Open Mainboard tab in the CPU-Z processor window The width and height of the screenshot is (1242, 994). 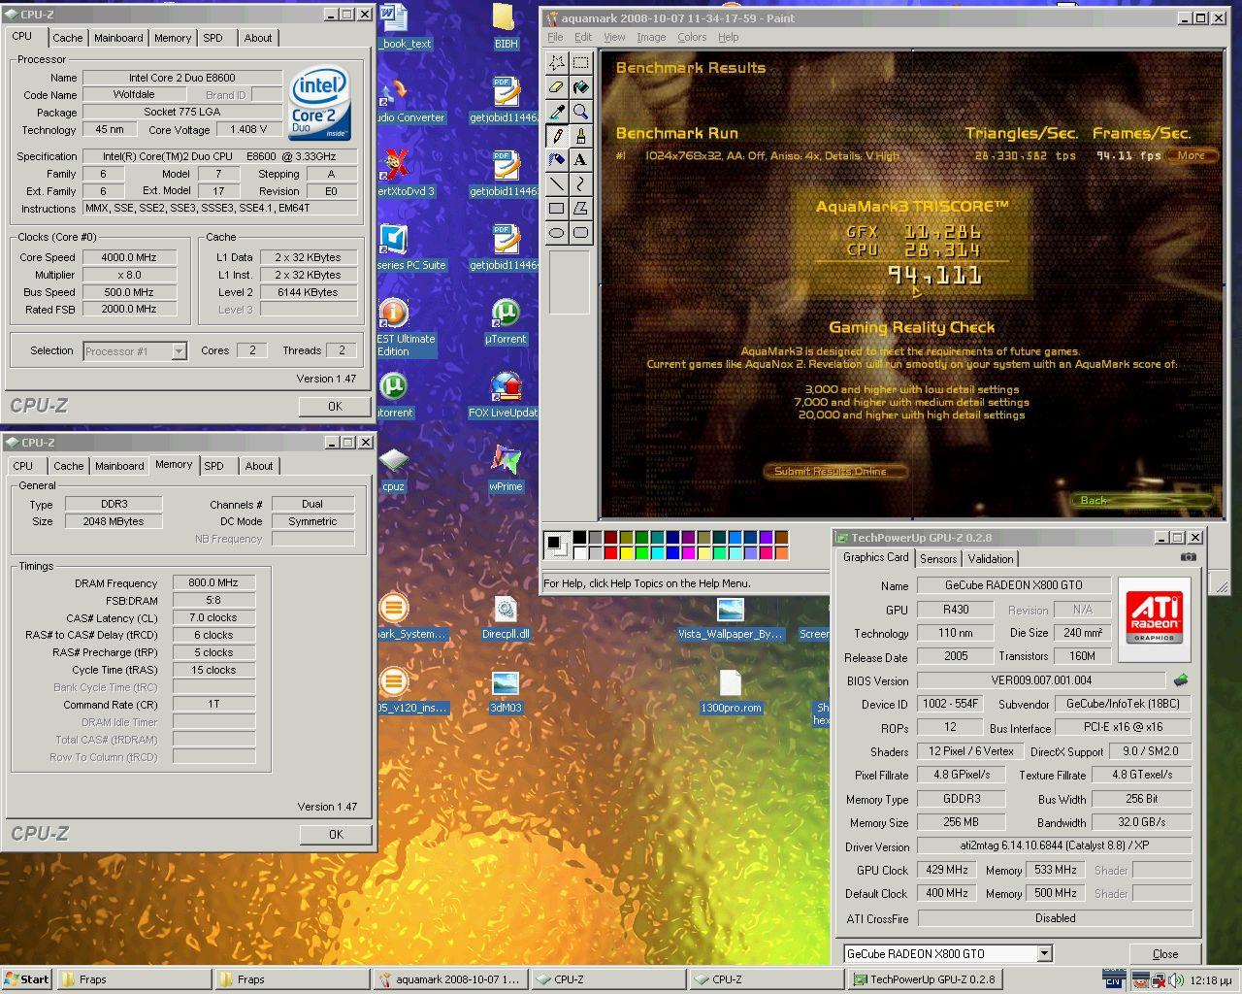coord(118,38)
